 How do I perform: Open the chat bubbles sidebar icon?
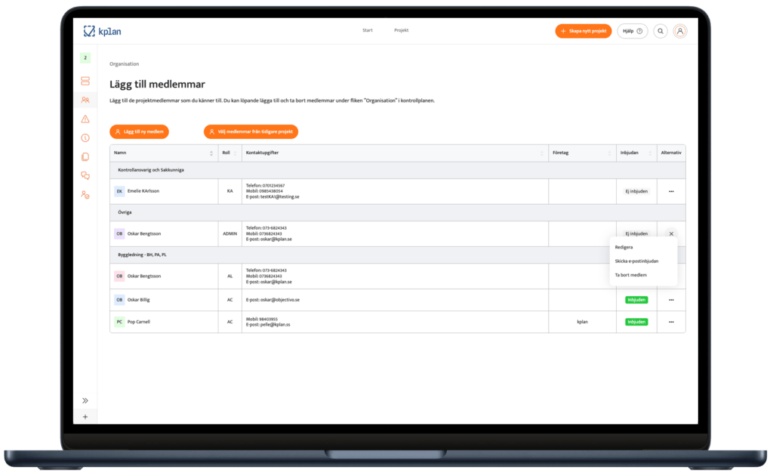pyautogui.click(x=85, y=175)
